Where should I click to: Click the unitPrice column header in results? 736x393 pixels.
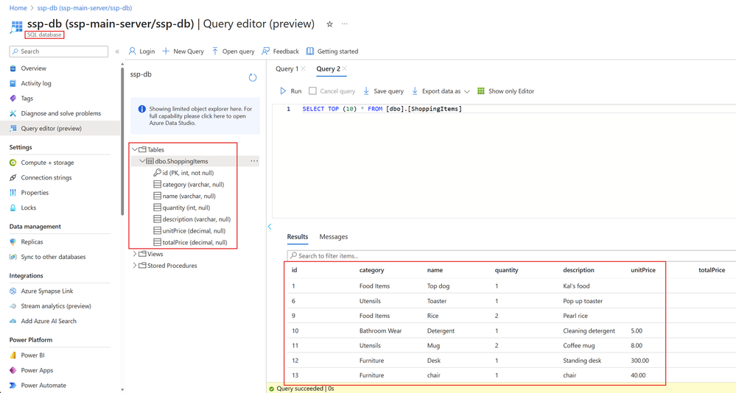(x=643, y=270)
